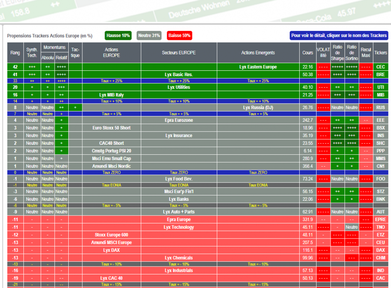Click the VOLATilité column header
Image resolution: width=391 pixels, height=288 pixels.
(323, 53)
